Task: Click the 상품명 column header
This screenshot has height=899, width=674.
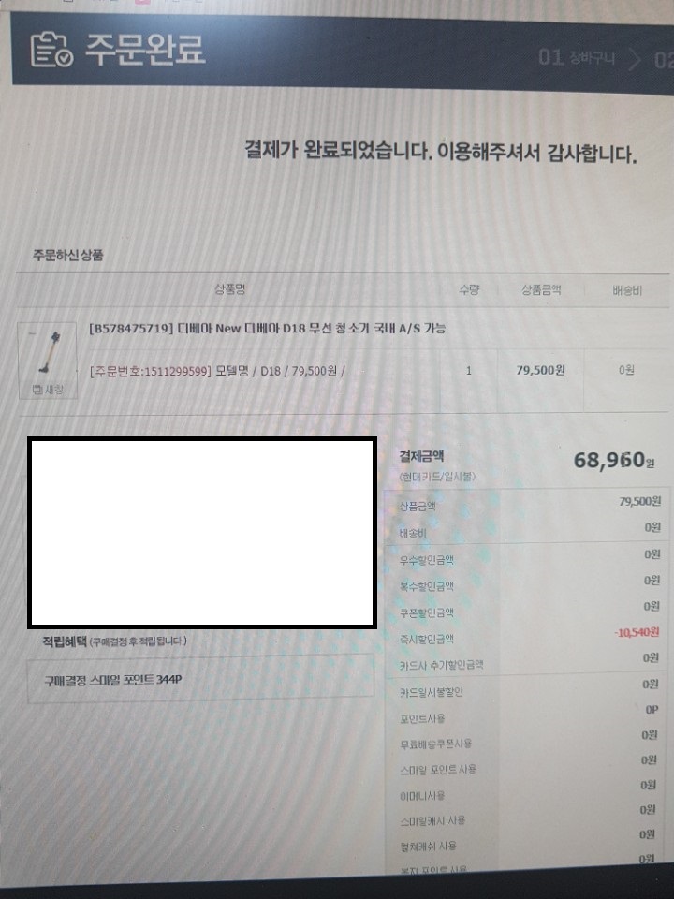Action: point(230,289)
